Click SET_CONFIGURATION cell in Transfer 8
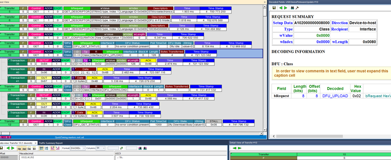Viewport: 391px width, 160px height. pyautogui.click(x=79, y=38)
